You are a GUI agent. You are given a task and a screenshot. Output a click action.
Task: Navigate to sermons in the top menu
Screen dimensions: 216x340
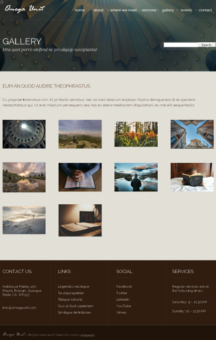coord(149,10)
